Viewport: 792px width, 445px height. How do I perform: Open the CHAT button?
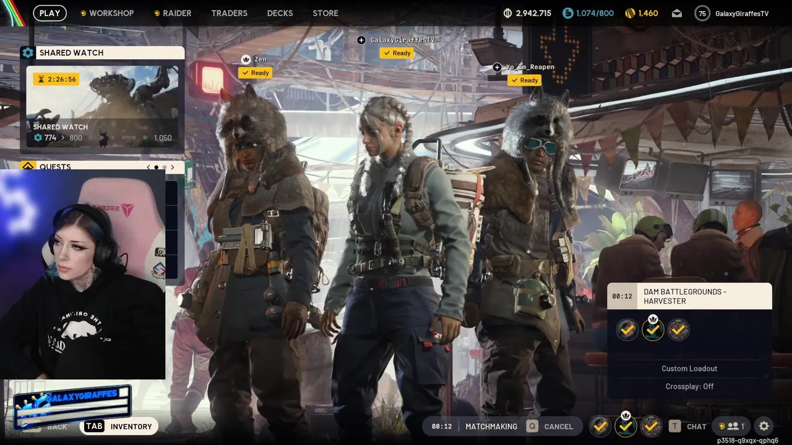[x=696, y=426]
